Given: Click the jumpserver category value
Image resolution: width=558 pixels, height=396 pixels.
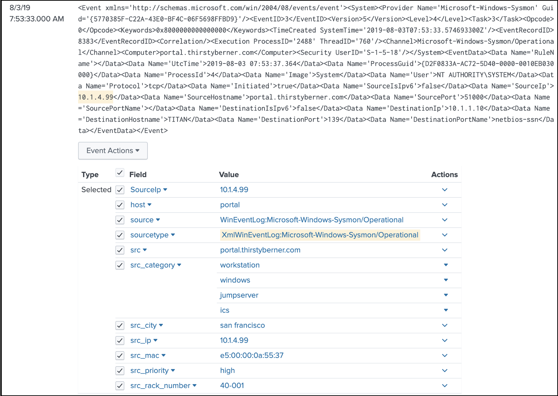Looking at the screenshot, I should (x=239, y=295).
